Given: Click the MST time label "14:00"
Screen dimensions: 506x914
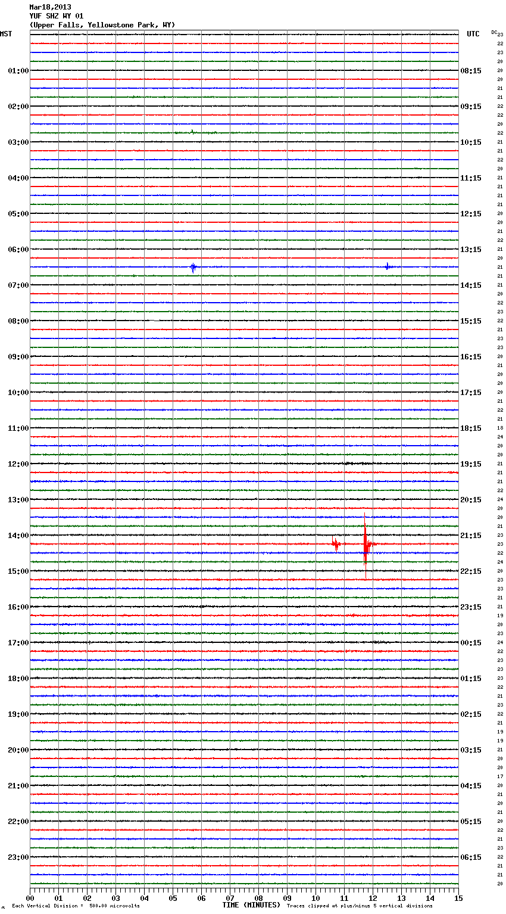Looking at the screenshot, I should pyautogui.click(x=18, y=536).
